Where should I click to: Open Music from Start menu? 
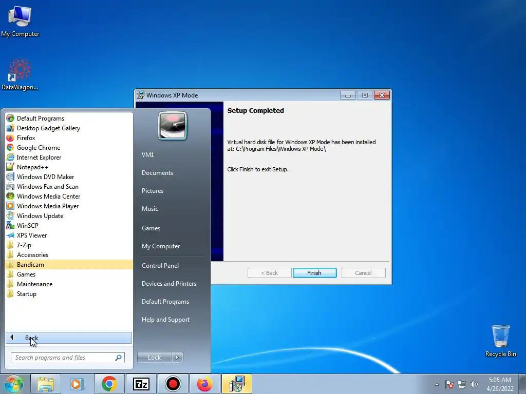(x=149, y=209)
